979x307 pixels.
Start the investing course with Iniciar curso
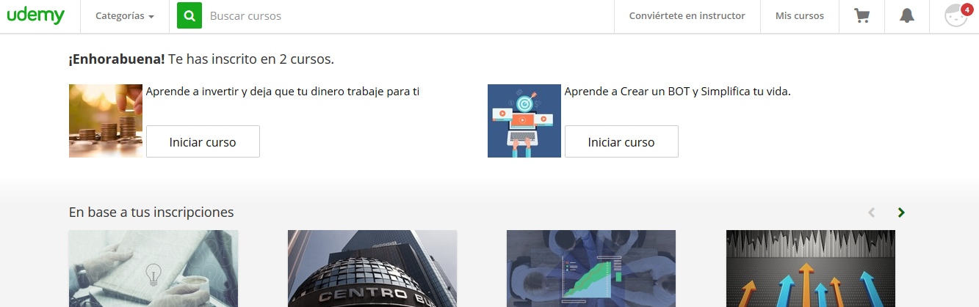203,142
